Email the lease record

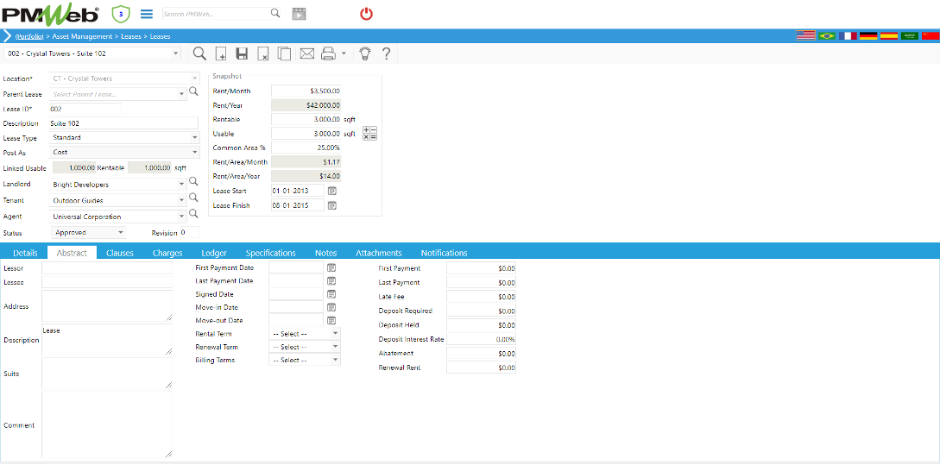307,54
